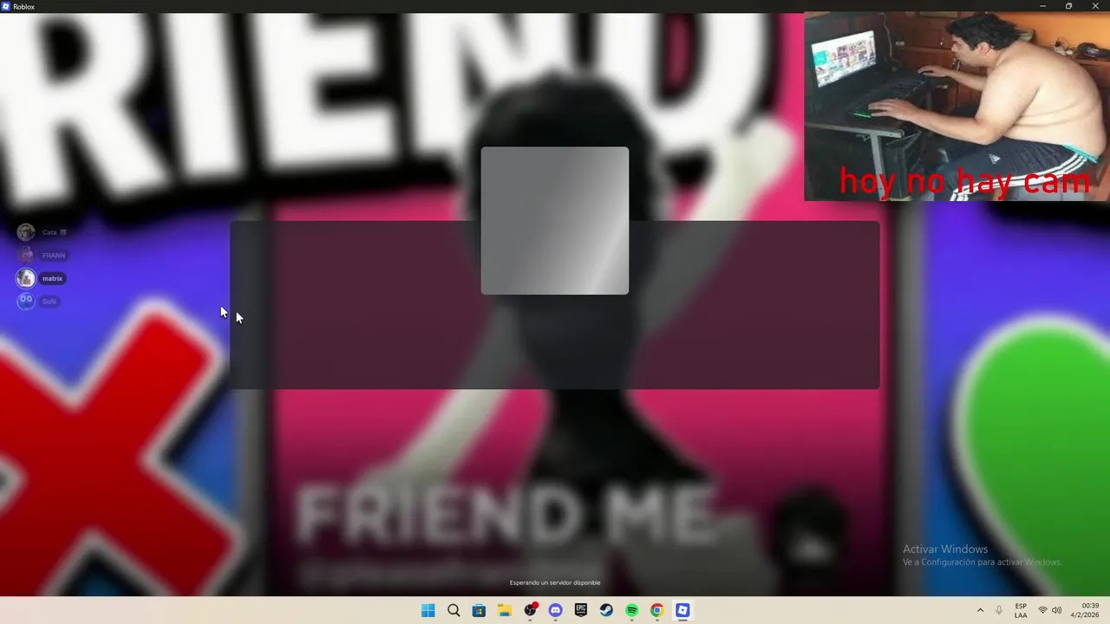Click the Roblox icon in the title bar
The image size is (1110, 624).
tap(6, 6)
